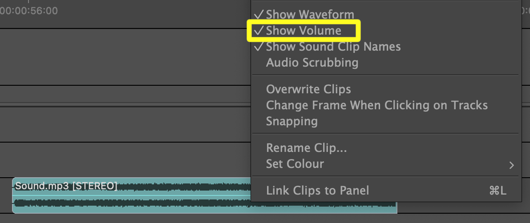Viewport: 530px width, 223px height.
Task: Uncheck Show Volume in the menu
Action: pyautogui.click(x=303, y=31)
